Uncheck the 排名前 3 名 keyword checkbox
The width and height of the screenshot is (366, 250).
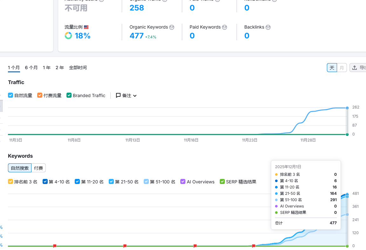coord(10,181)
